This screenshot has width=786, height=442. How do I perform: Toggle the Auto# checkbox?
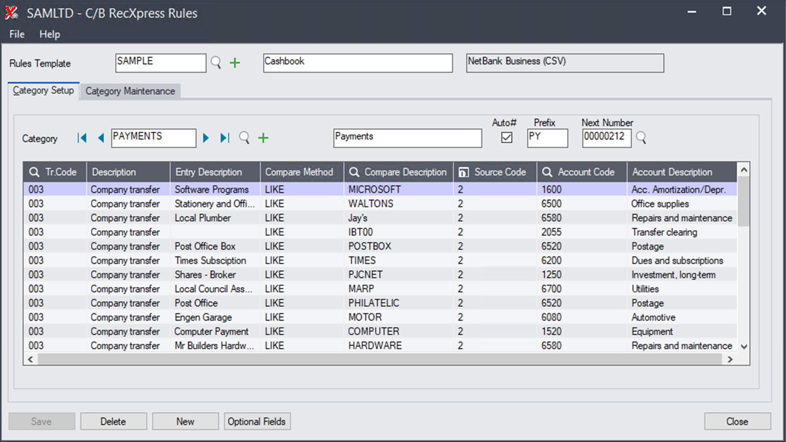tap(506, 138)
